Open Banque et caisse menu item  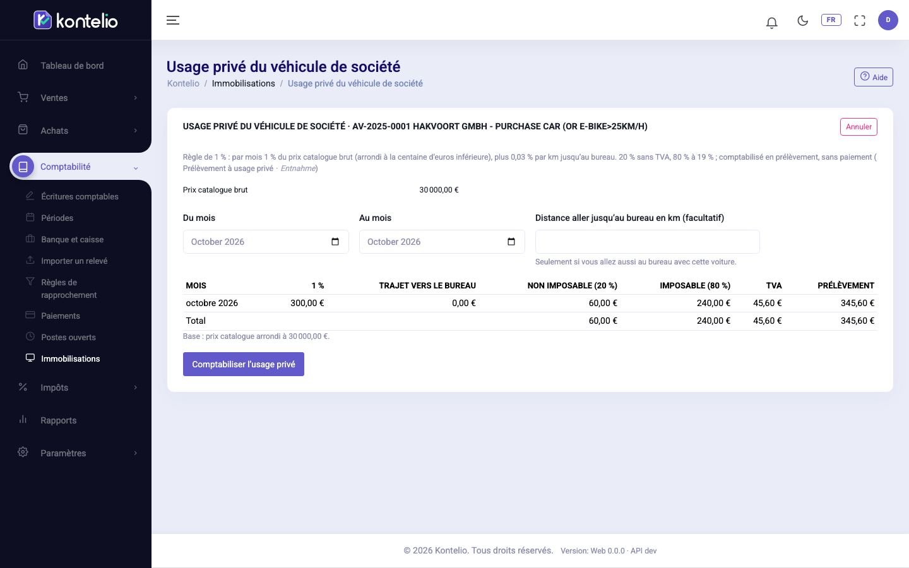[72, 239]
